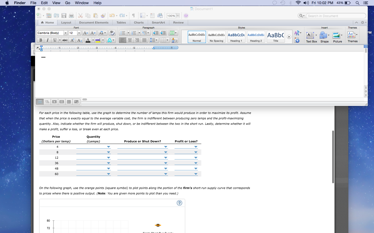The height and width of the screenshot is (233, 374).
Task: Toggle Italic formatting
Action: 48,40
